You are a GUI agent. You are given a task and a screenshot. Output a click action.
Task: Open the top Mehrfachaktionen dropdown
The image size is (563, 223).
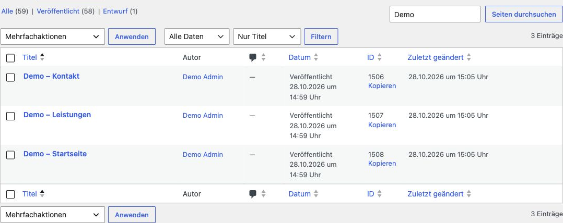(x=53, y=36)
